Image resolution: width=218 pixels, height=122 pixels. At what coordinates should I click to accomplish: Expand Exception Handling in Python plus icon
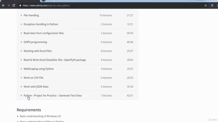click(x=21, y=24)
